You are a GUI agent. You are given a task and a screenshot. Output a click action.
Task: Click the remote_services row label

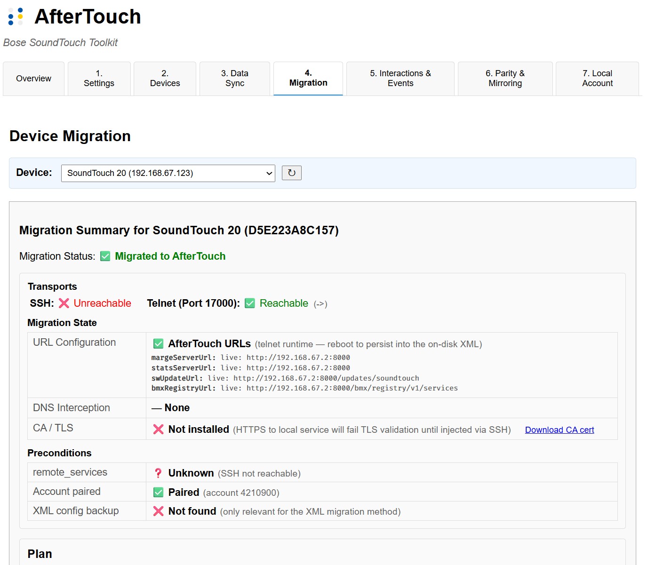tap(70, 472)
